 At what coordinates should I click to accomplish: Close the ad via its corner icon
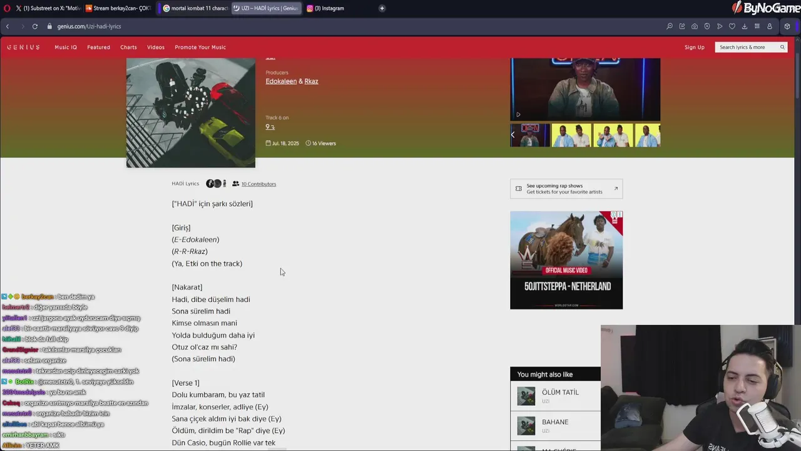click(x=620, y=215)
